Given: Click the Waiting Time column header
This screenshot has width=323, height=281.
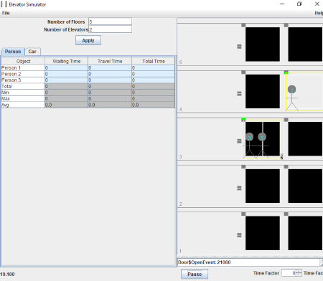Looking at the screenshot, I should click(x=67, y=61).
